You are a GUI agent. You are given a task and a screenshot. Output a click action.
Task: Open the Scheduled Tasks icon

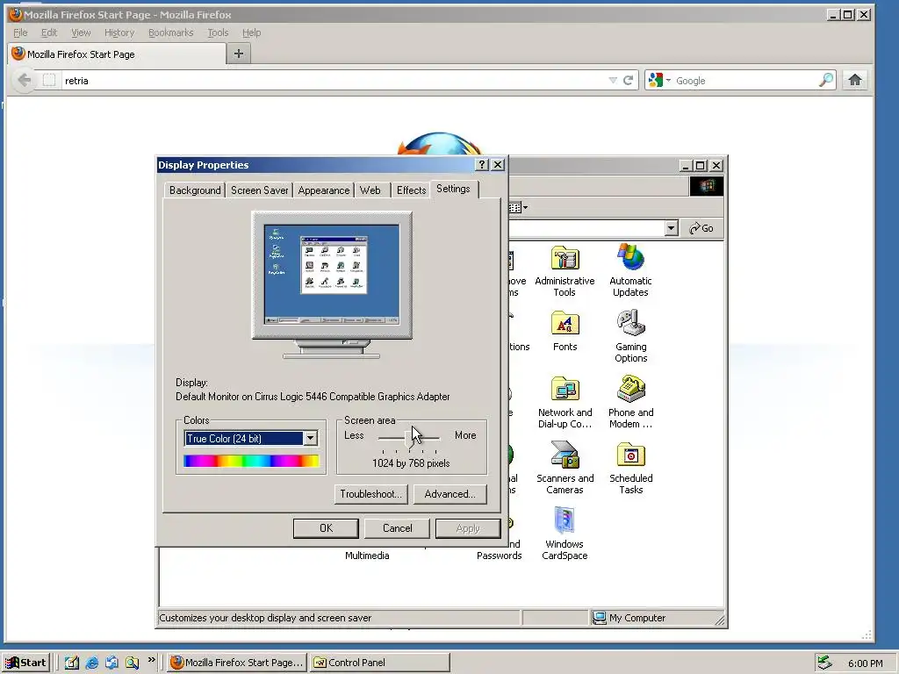tap(630, 468)
